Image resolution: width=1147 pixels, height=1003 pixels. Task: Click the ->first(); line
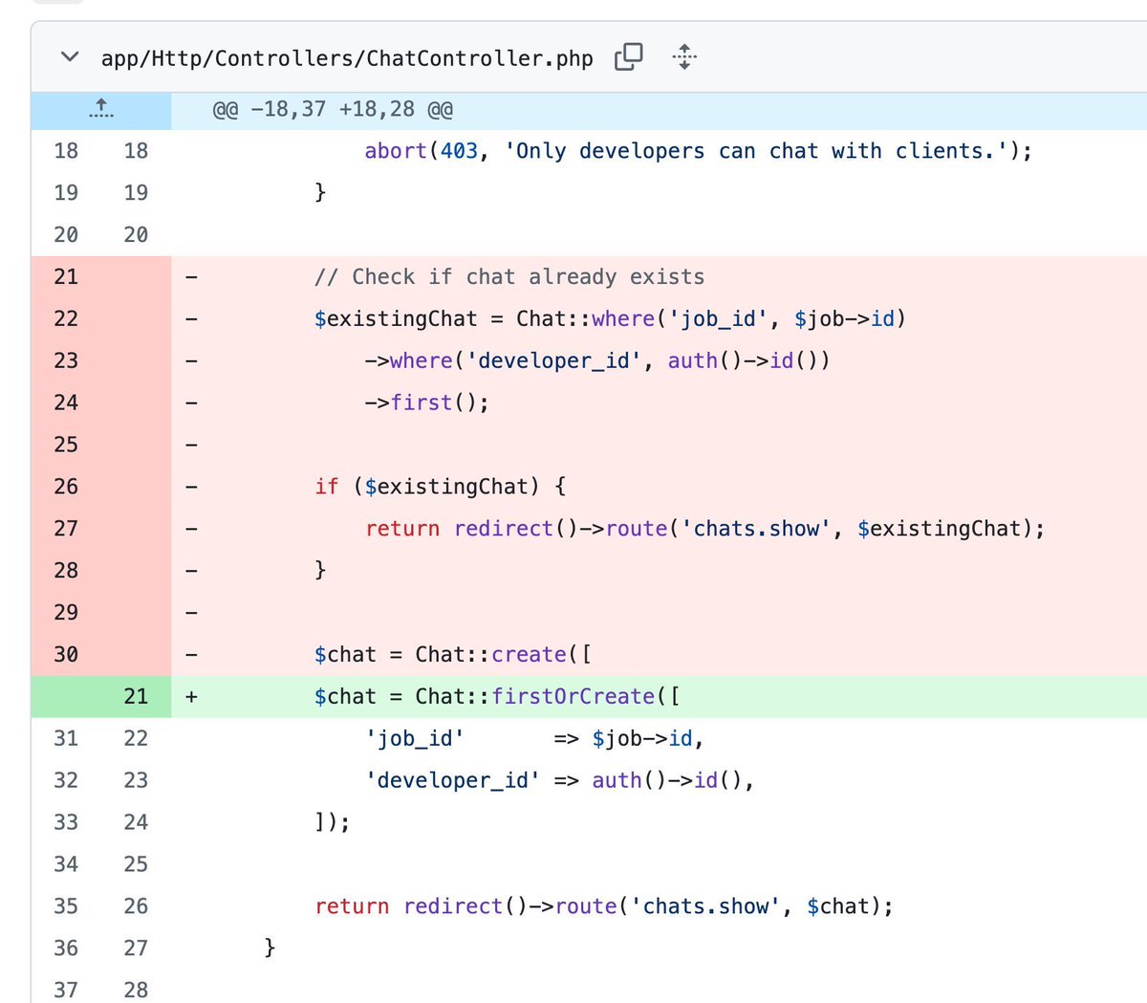click(426, 403)
